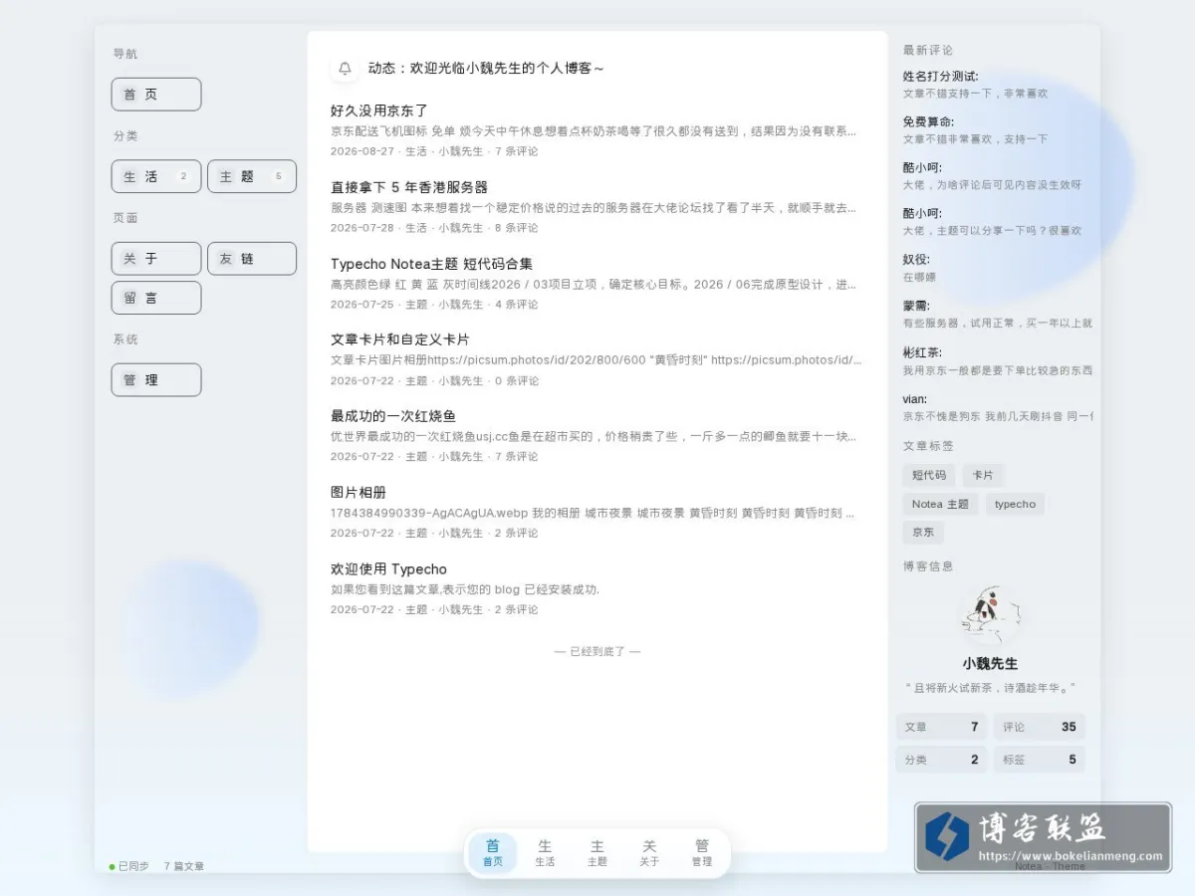
Task: Click the 小魏先生 blogger name
Action: (990, 663)
